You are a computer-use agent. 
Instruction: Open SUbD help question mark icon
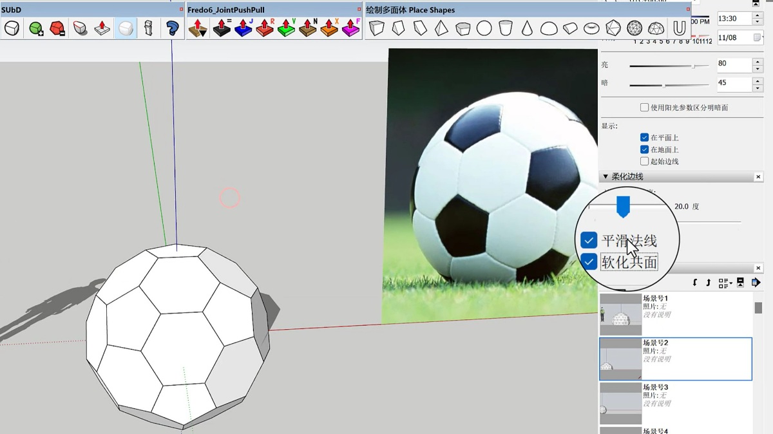(171, 28)
